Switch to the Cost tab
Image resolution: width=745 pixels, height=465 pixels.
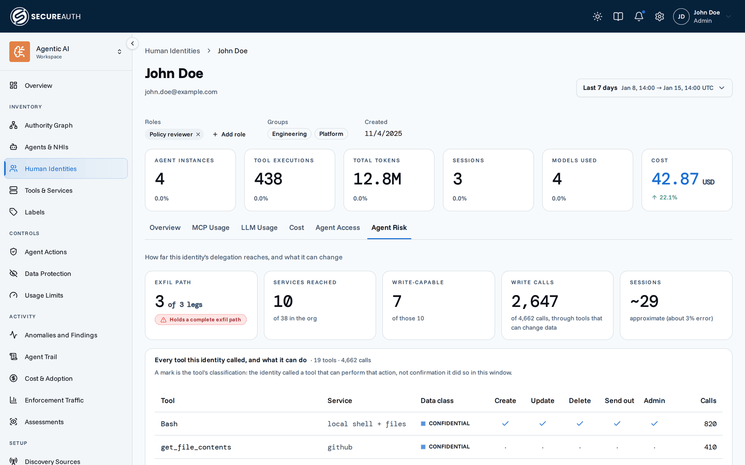point(296,227)
